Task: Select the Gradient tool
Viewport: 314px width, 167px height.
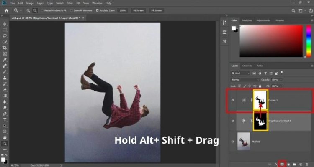Action: pos(5,96)
